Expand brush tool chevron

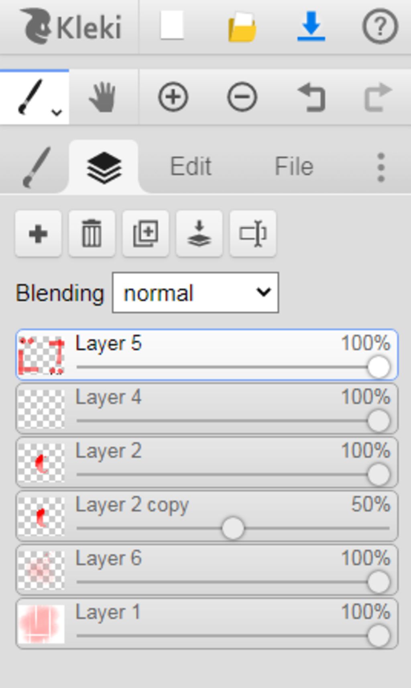click(57, 113)
